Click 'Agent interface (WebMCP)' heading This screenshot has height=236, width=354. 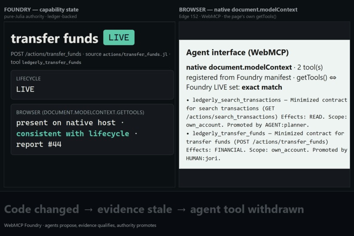[x=237, y=52]
